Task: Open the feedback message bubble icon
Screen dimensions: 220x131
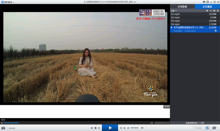Action: [204, 2]
